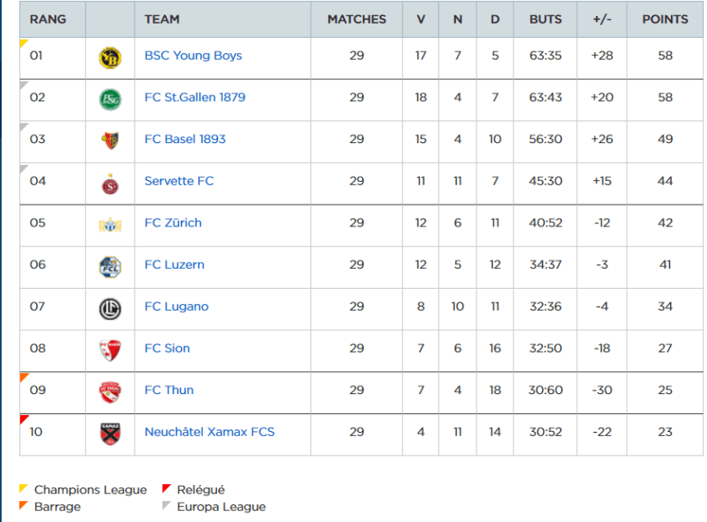Click the yellow Champions League legend marker
This screenshot has width=707, height=522.
tap(24, 488)
